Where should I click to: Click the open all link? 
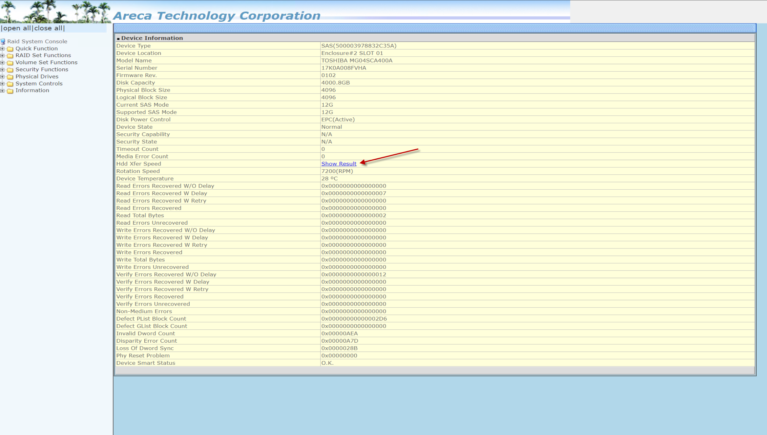pyautogui.click(x=17, y=28)
